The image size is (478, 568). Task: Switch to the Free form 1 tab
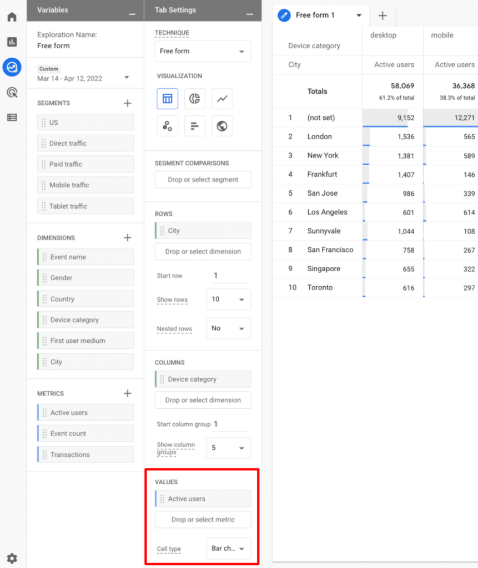(316, 16)
